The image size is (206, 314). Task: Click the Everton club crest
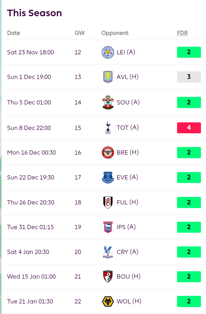[x=108, y=178]
